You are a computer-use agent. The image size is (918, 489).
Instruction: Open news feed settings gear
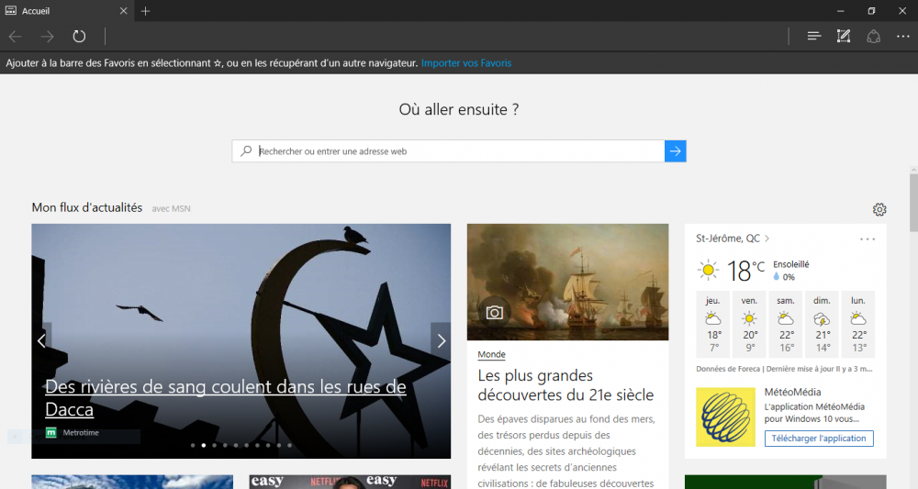pyautogui.click(x=879, y=209)
